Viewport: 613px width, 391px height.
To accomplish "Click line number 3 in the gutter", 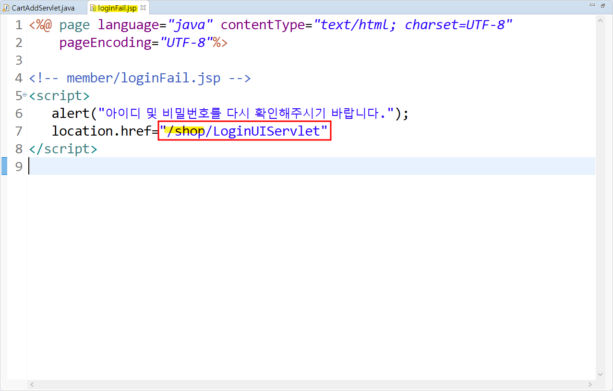I will coord(19,60).
